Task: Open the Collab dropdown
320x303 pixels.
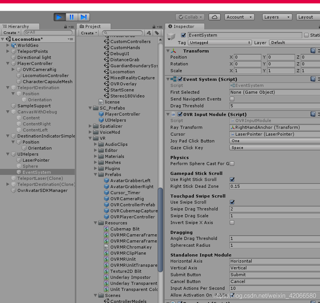Action: click(x=190, y=17)
